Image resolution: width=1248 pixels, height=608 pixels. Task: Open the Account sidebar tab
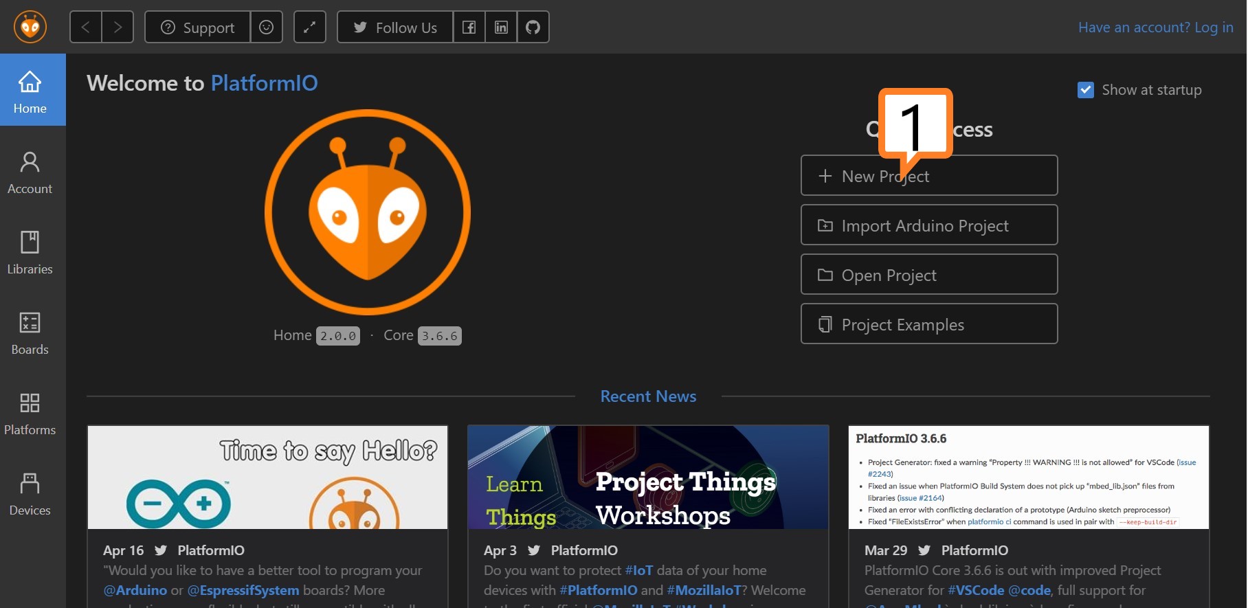[x=30, y=172]
